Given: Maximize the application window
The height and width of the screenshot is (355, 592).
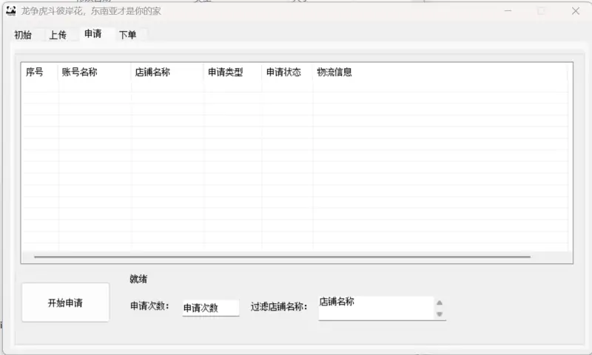Looking at the screenshot, I should click(x=541, y=11).
